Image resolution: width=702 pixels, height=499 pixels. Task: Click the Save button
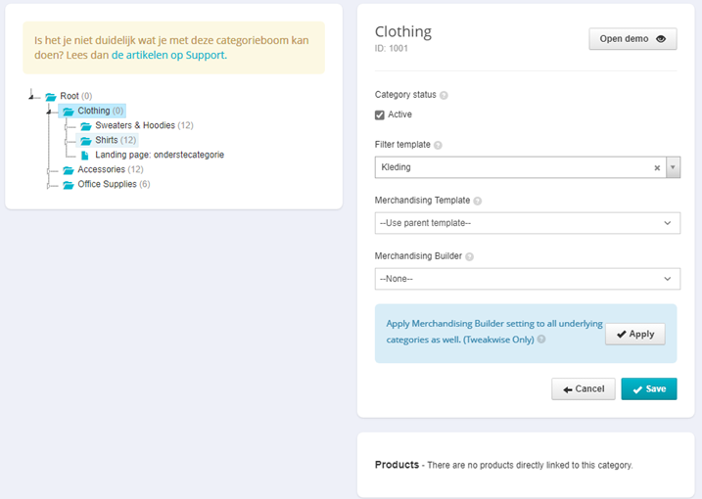click(649, 388)
